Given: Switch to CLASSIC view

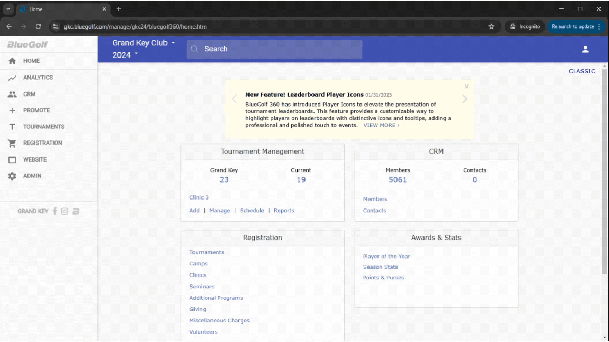Looking at the screenshot, I should click(582, 71).
